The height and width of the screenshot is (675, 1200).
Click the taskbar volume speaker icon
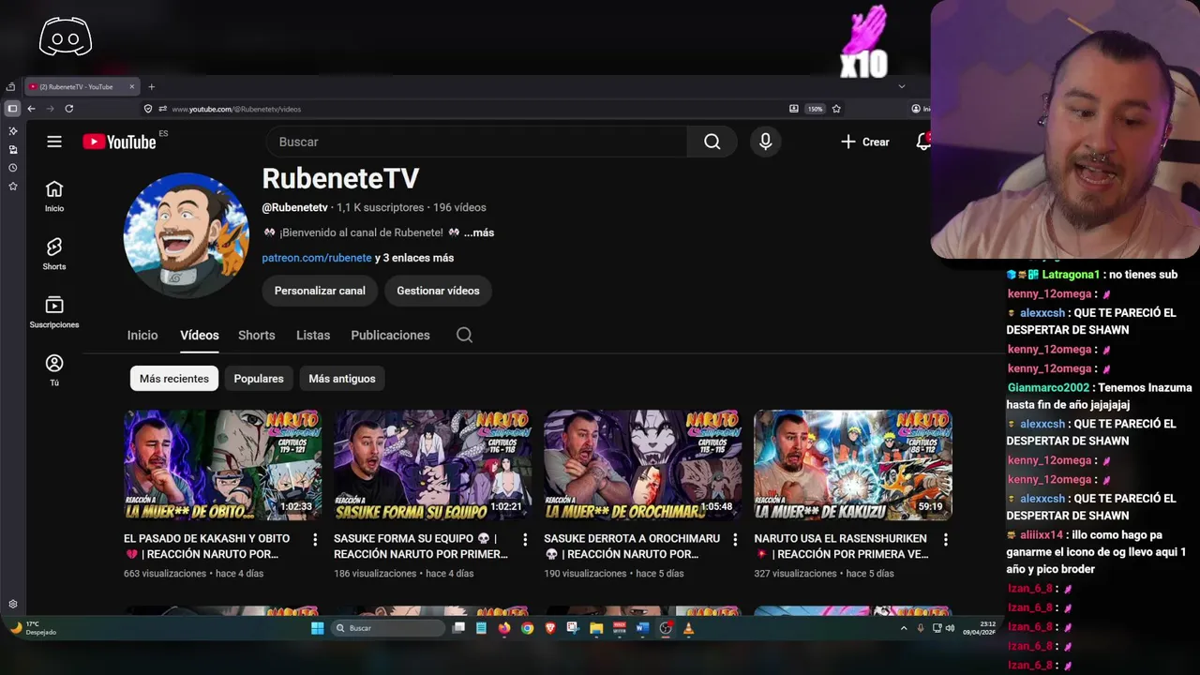pos(950,628)
